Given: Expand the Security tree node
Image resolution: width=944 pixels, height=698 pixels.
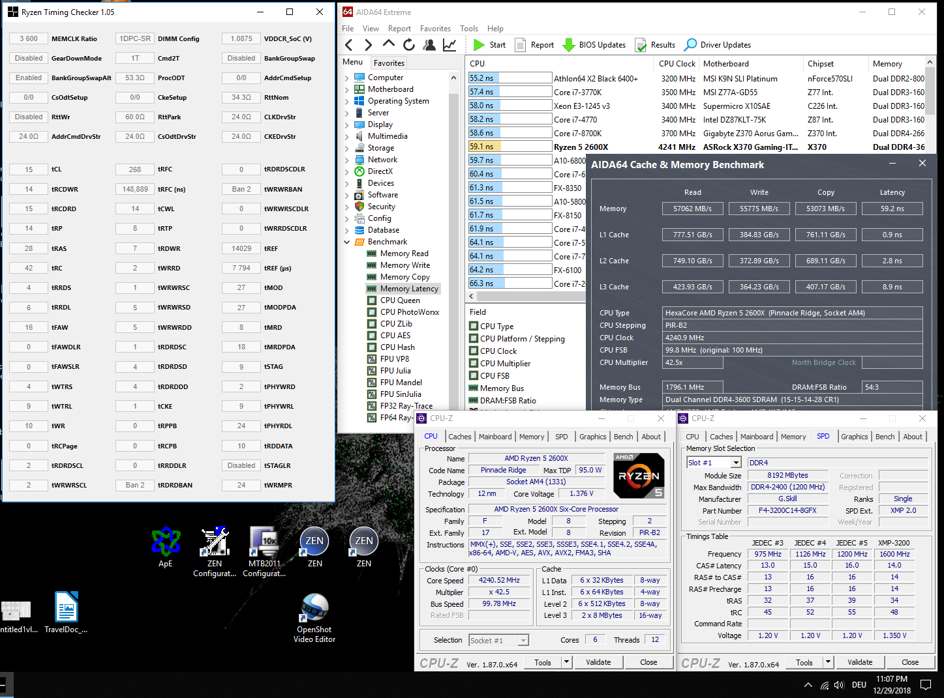Looking at the screenshot, I should (347, 207).
